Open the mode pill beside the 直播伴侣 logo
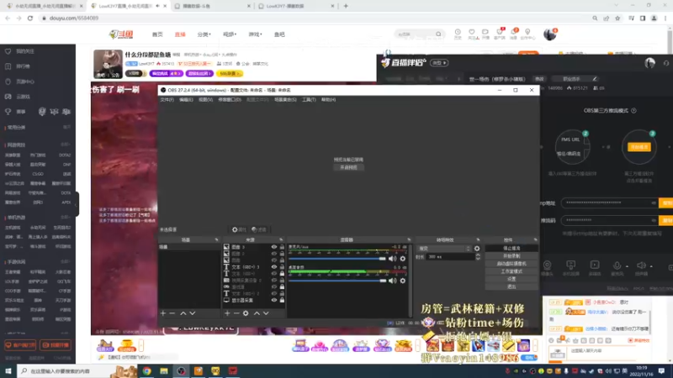 pyautogui.click(x=439, y=63)
